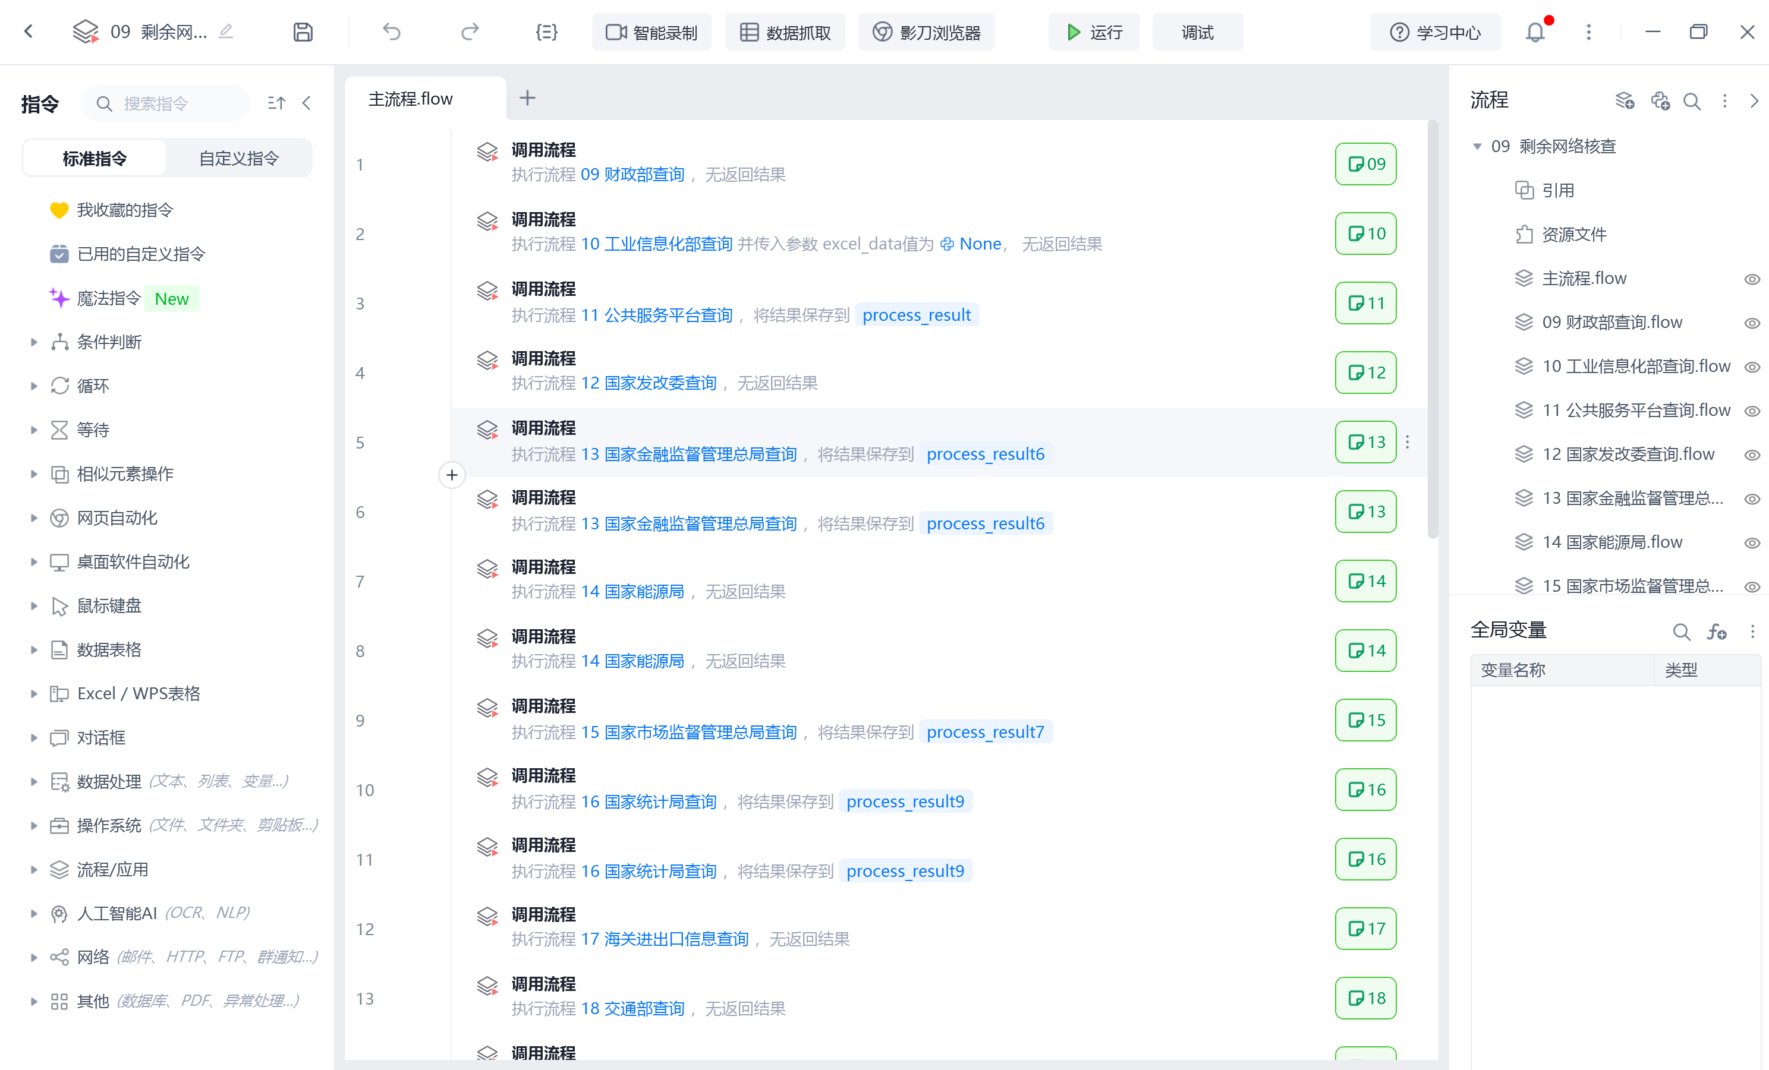
Task: Click the search icon in 流程 panel
Action: coord(1692,101)
